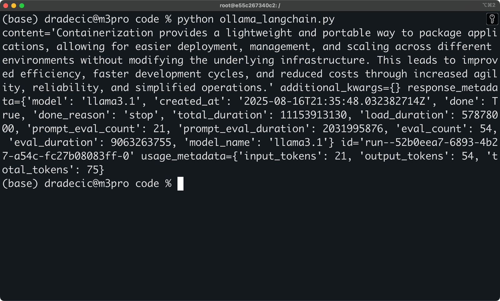Click the ⌥⌘2 tab shortcut badge
Viewport: 500px width, 301px height.
coord(488,5)
